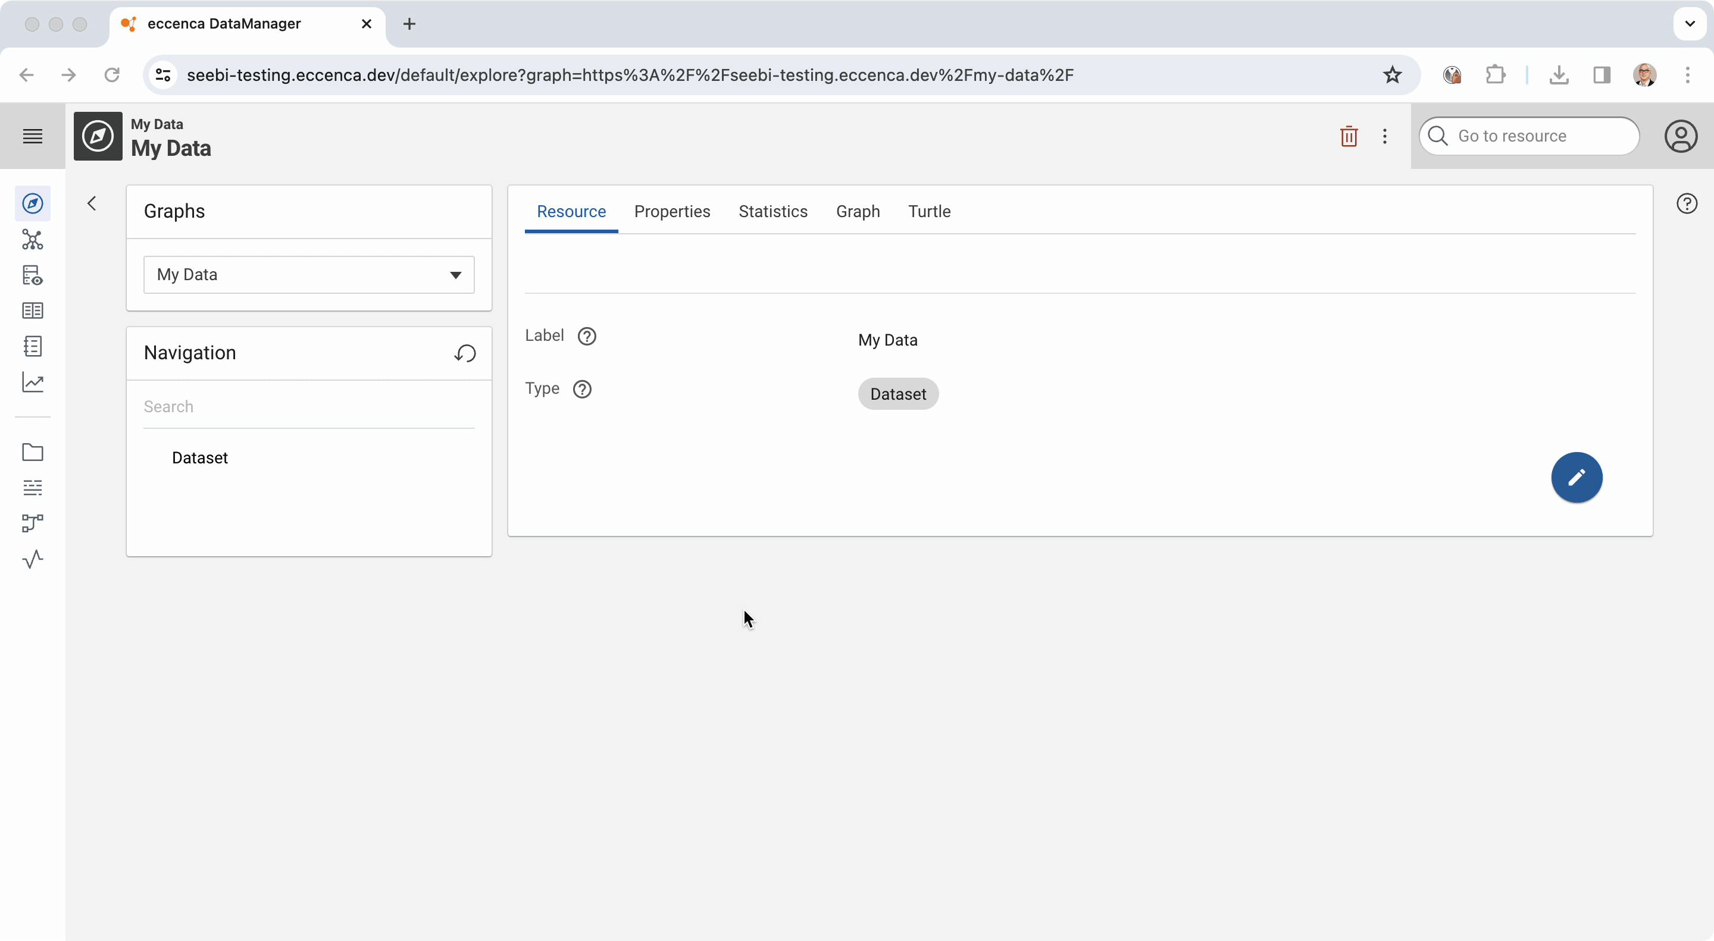This screenshot has height=941, width=1714.
Task: Select Dataset in Navigation tree
Action: pos(199,457)
